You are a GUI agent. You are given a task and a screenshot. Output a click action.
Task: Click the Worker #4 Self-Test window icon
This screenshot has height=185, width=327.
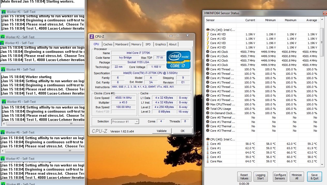3,69
